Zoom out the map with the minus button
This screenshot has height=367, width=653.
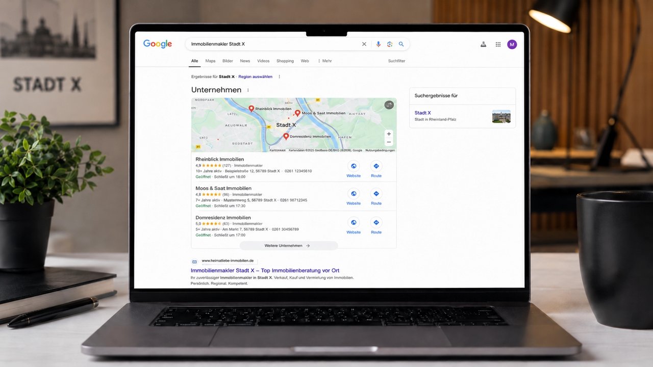pos(389,142)
